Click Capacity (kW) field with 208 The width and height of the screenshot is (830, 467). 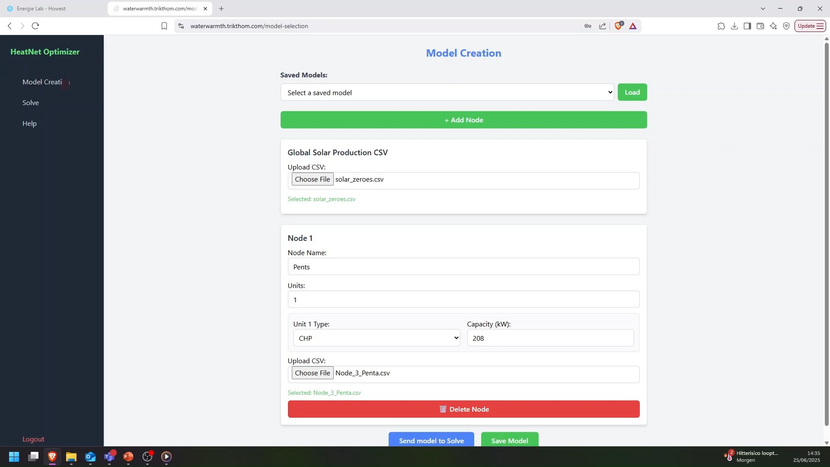tap(550, 338)
